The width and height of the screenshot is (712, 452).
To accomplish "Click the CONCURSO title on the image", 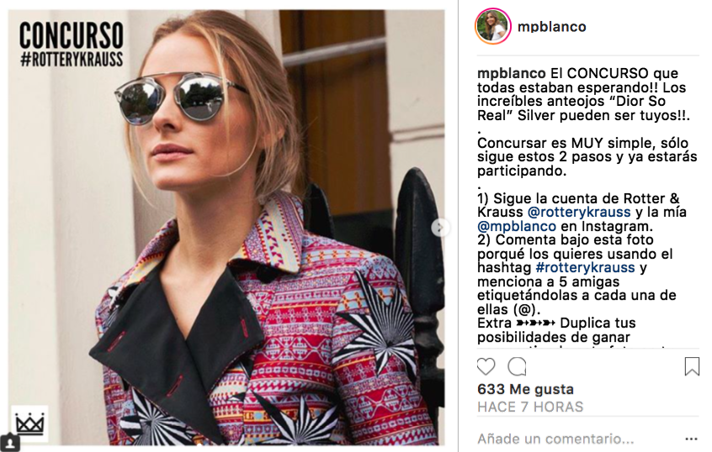I will coord(72,35).
